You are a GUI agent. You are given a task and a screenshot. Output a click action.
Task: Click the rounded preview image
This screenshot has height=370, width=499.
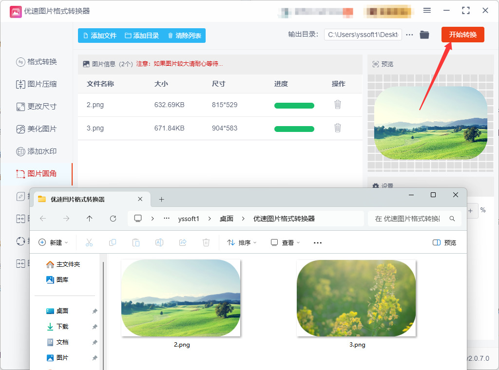pos(431,123)
